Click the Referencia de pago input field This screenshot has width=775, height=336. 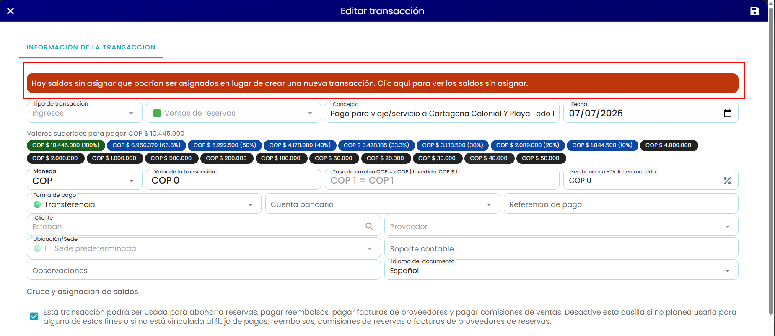(x=621, y=204)
